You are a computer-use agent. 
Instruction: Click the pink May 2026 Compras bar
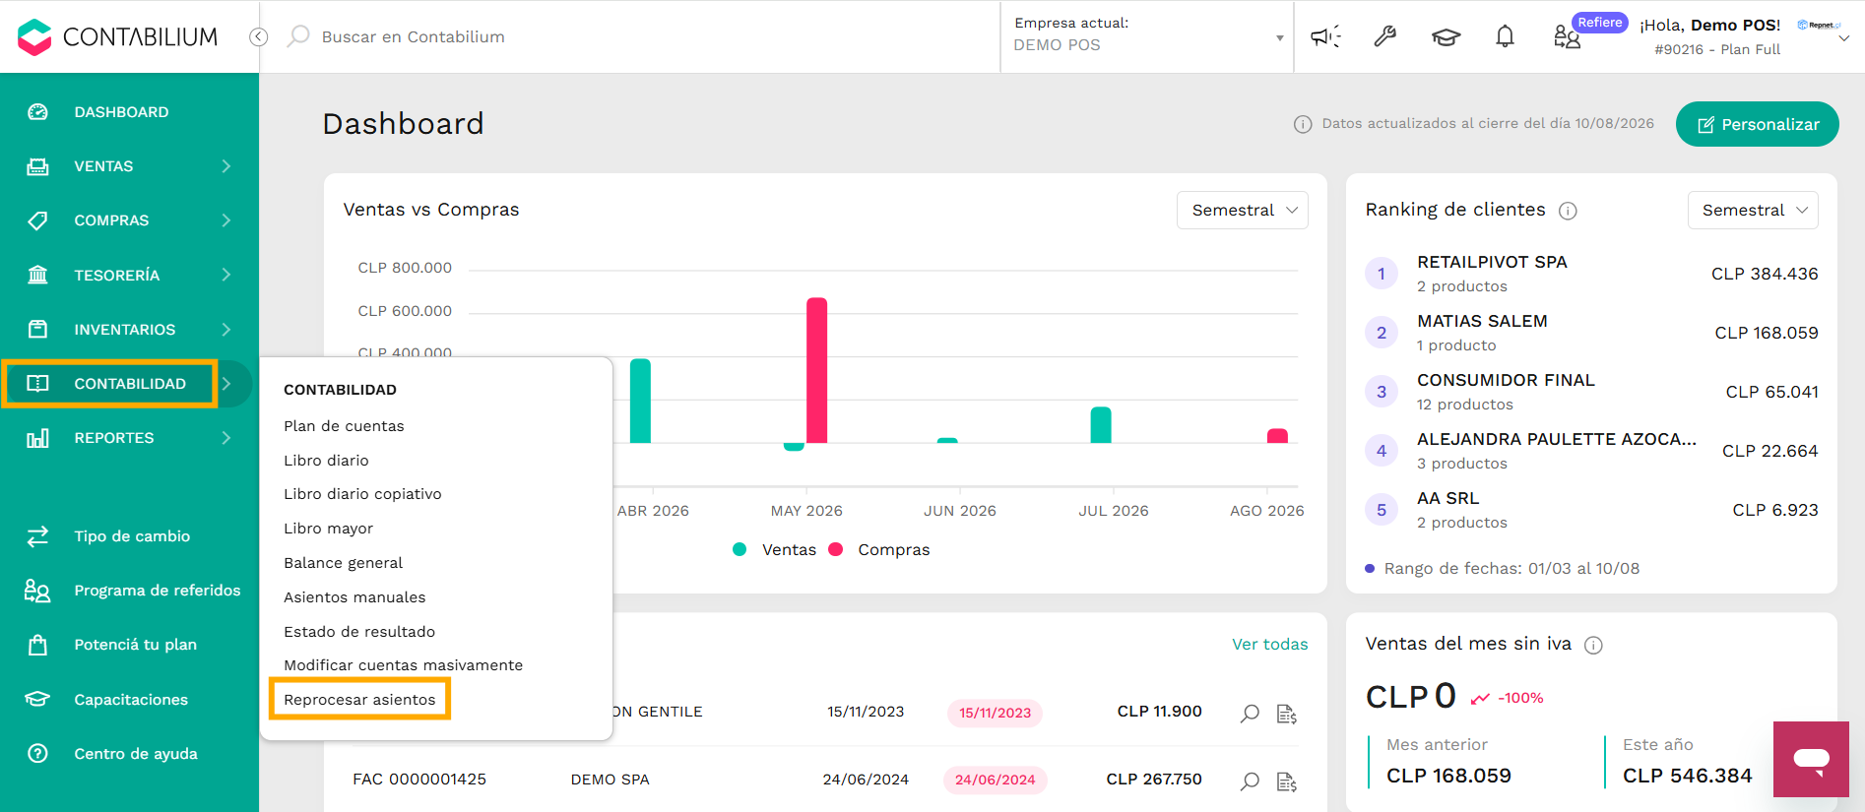click(x=816, y=370)
